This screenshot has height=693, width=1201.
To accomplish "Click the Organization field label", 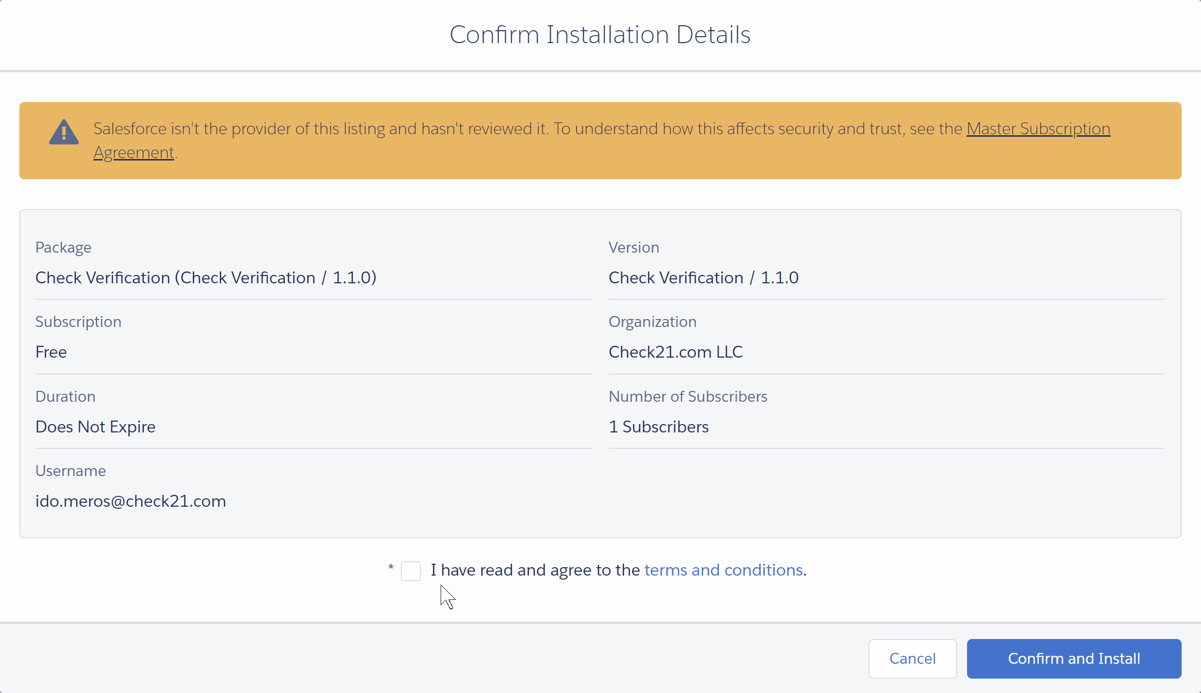I will [x=652, y=322].
